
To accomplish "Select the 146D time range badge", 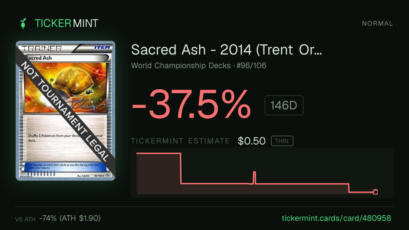I will point(284,105).
